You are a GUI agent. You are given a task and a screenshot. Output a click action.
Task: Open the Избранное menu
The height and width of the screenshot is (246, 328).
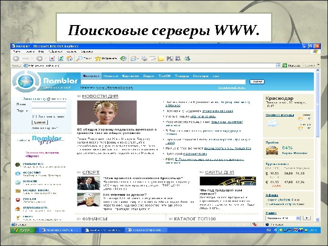56,51
